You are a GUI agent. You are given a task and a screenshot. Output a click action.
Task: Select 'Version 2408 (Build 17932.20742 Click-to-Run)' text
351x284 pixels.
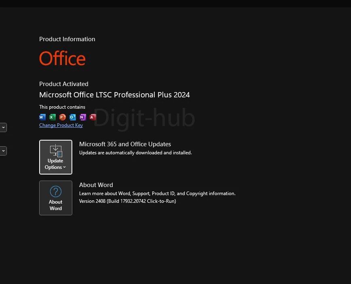click(128, 201)
